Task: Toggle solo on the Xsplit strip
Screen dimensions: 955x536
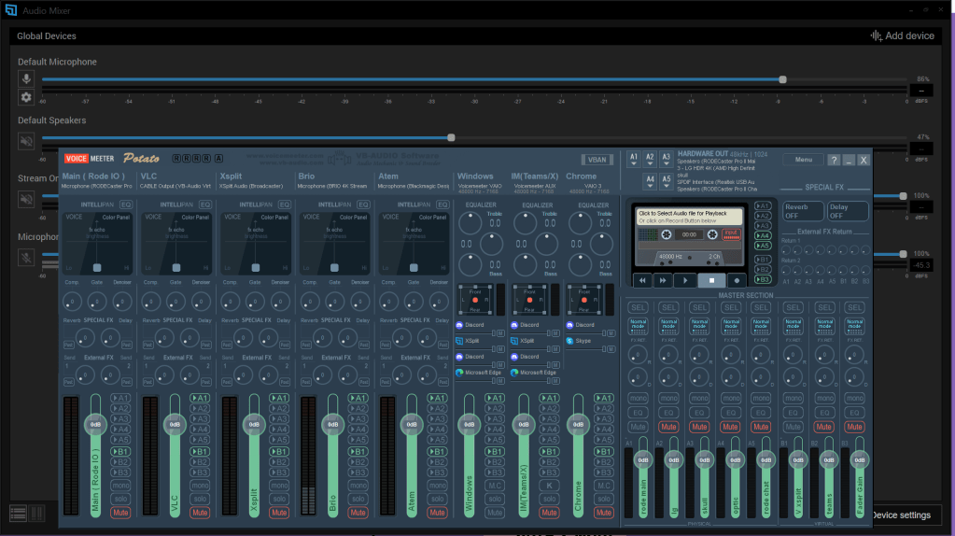Action: [x=279, y=499]
